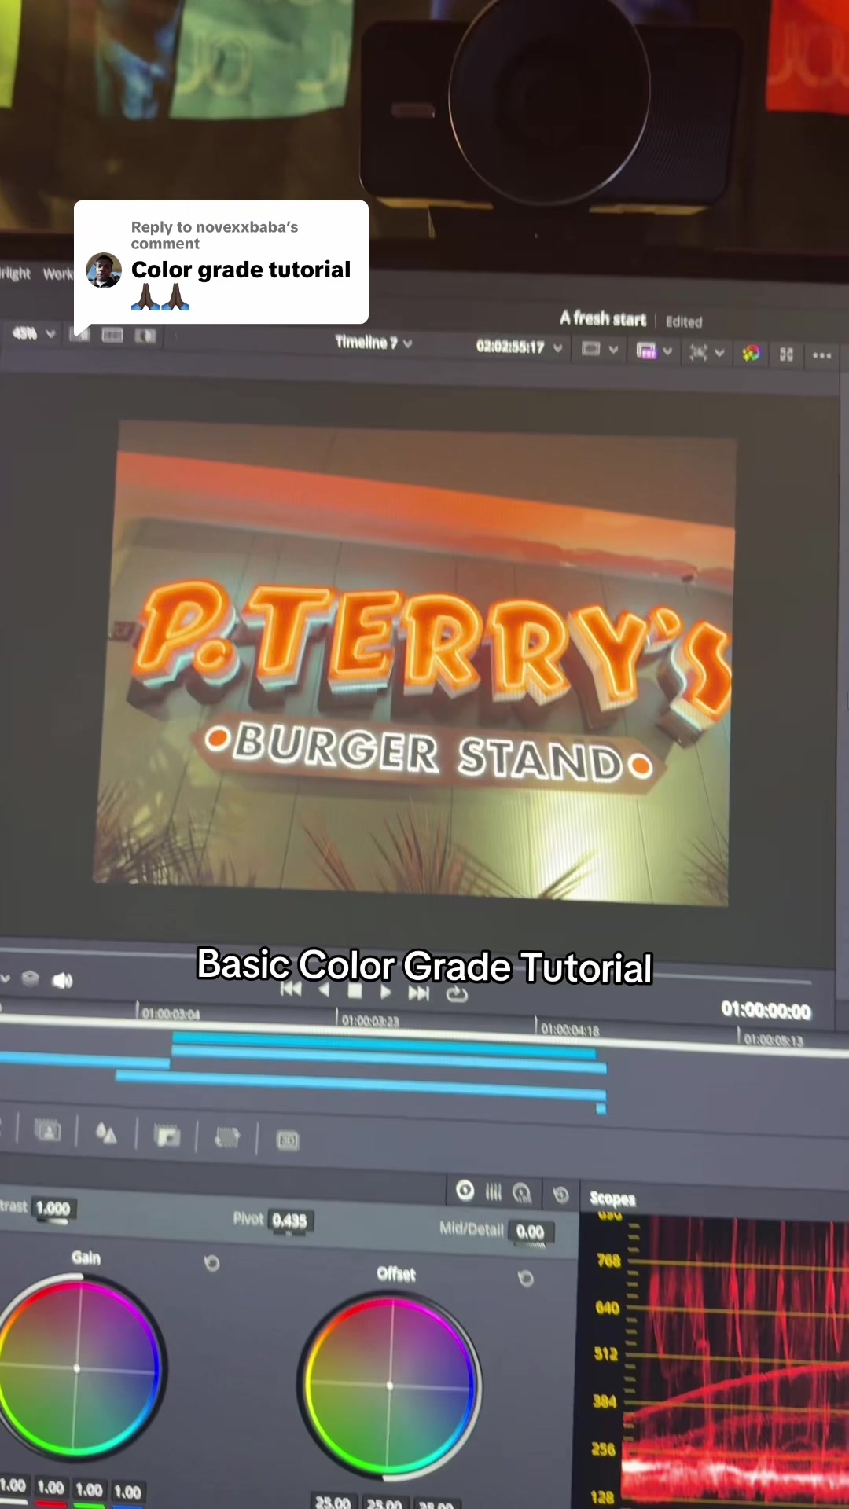Expand the 02:02:55:17 timecode dropdown arrow
This screenshot has height=1509, width=849.
click(x=557, y=347)
